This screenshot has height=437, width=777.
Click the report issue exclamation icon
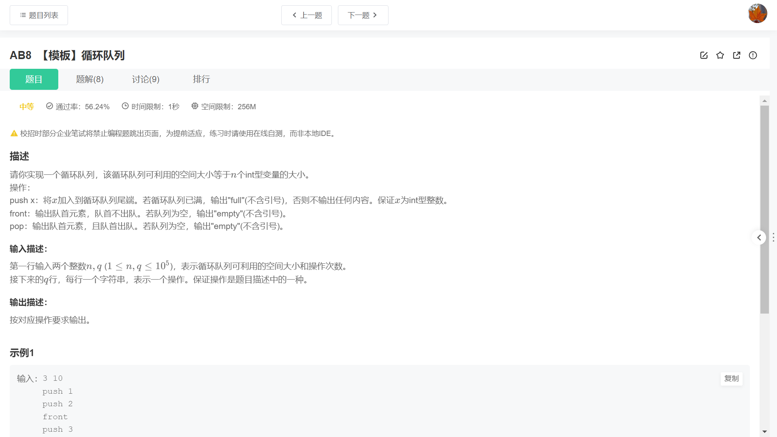(x=753, y=55)
